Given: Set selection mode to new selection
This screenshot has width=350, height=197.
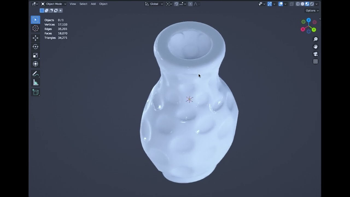Looking at the screenshot, I should point(42,10).
